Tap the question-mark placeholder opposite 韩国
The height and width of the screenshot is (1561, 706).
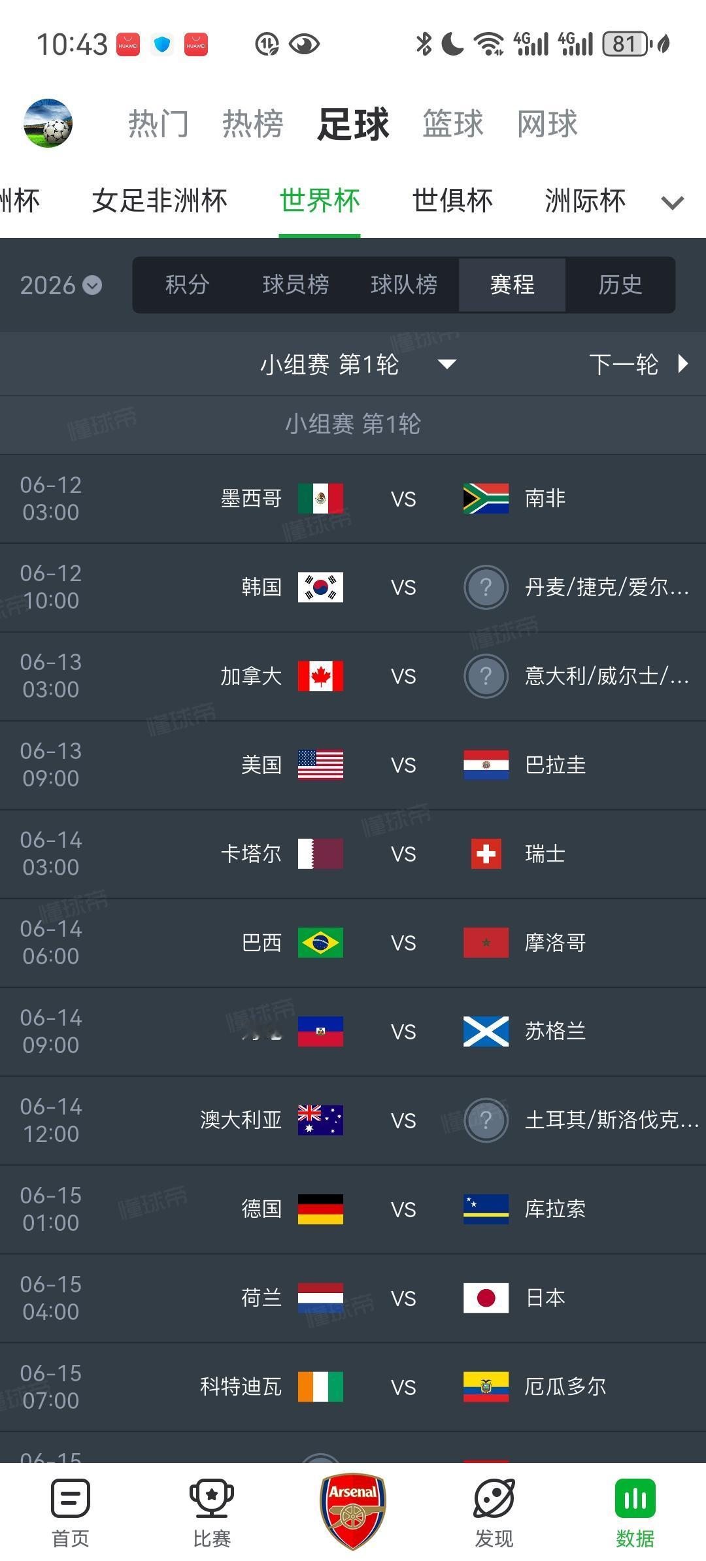pyautogui.click(x=486, y=588)
